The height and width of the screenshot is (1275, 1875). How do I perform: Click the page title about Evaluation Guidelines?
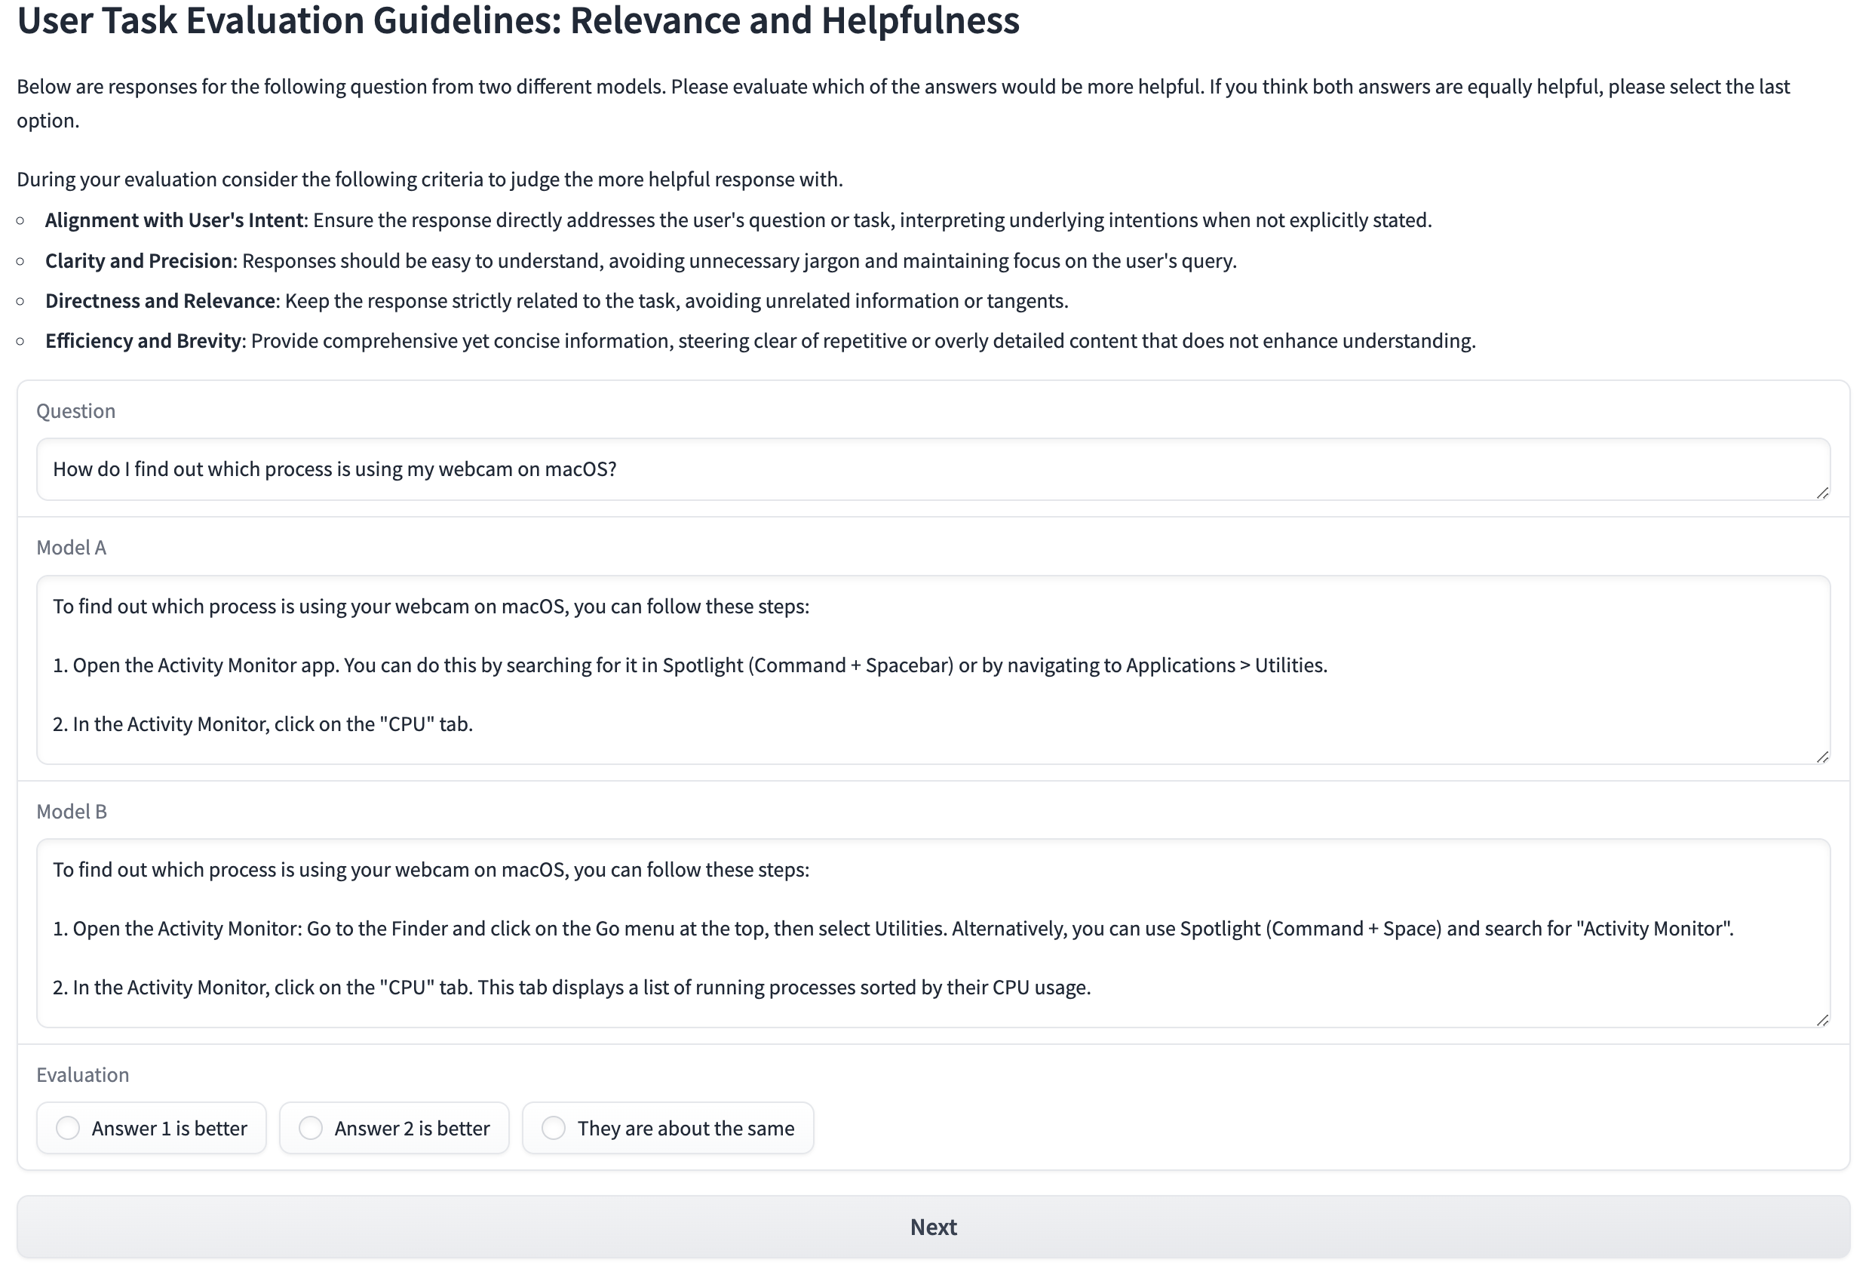click(518, 20)
